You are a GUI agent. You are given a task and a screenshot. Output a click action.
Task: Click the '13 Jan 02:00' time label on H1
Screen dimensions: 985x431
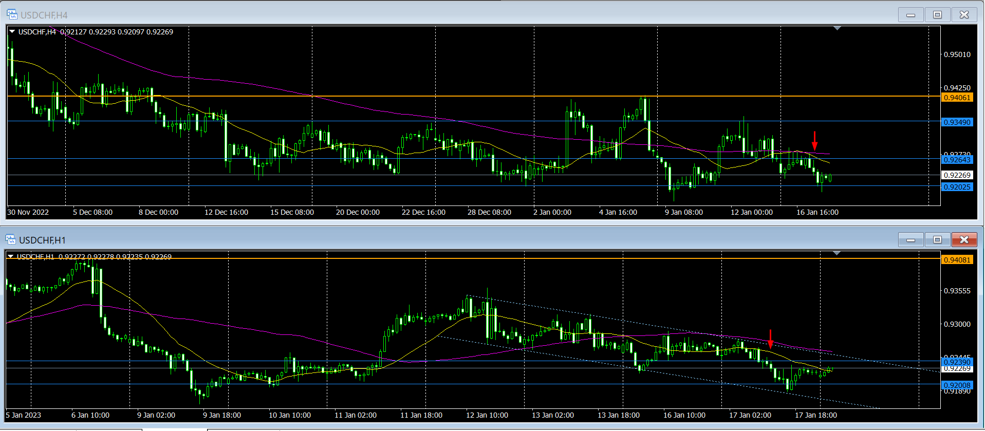tap(553, 415)
